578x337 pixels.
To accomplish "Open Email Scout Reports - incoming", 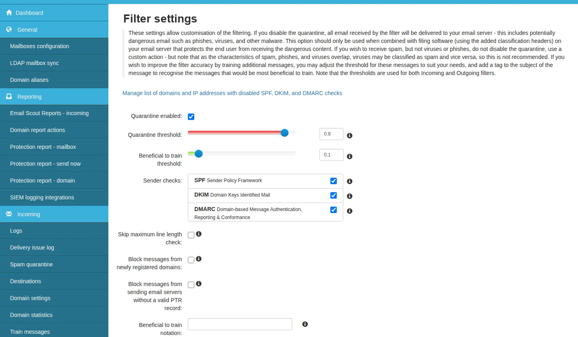I will tap(54, 113).
